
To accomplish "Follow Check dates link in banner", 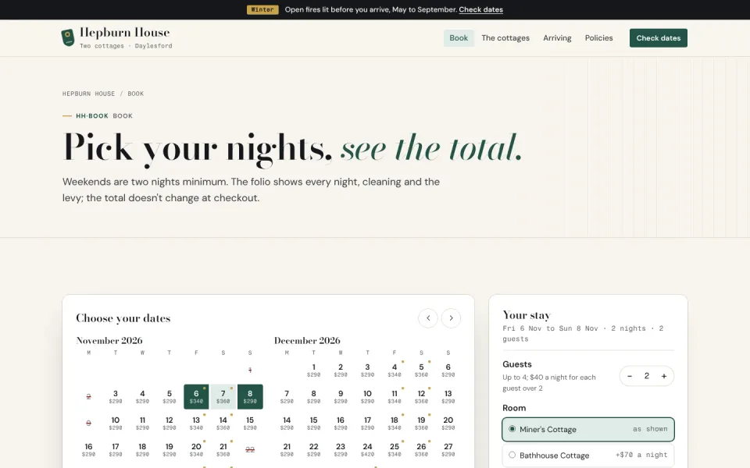I will click(x=480, y=9).
